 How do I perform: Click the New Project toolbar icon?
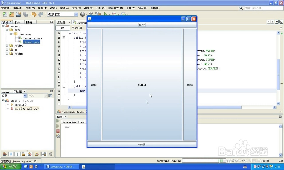tap(12, 14)
